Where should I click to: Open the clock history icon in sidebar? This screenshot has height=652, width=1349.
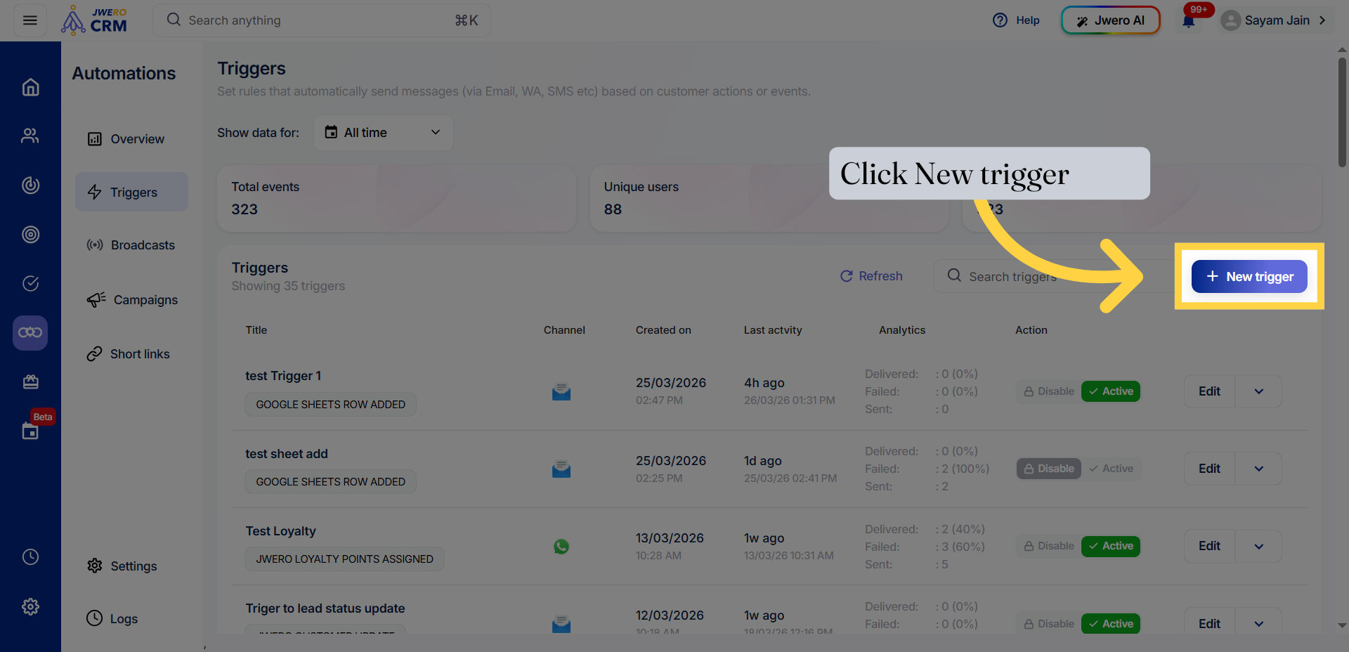point(30,556)
